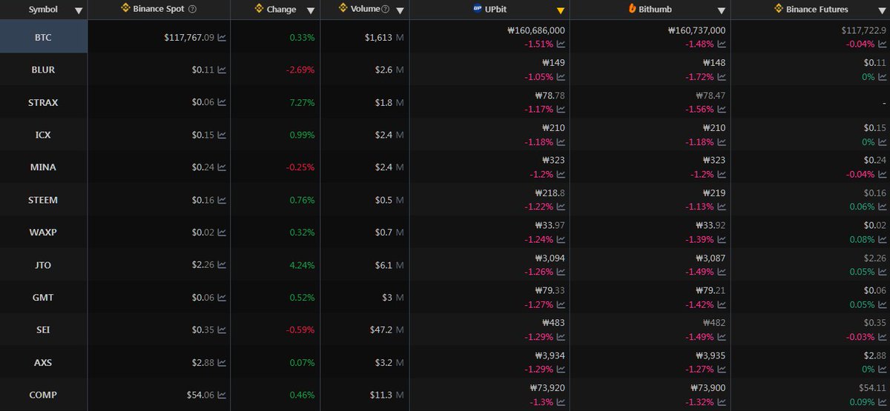The height and width of the screenshot is (411, 890).
Task: Select the BTC symbol row
Action: (44, 37)
